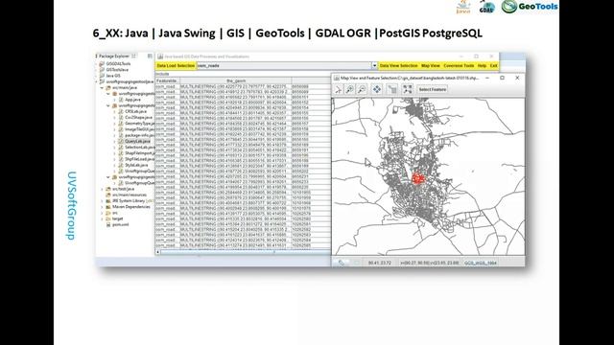Click the table's horizontal scrollbar

(x=243, y=252)
